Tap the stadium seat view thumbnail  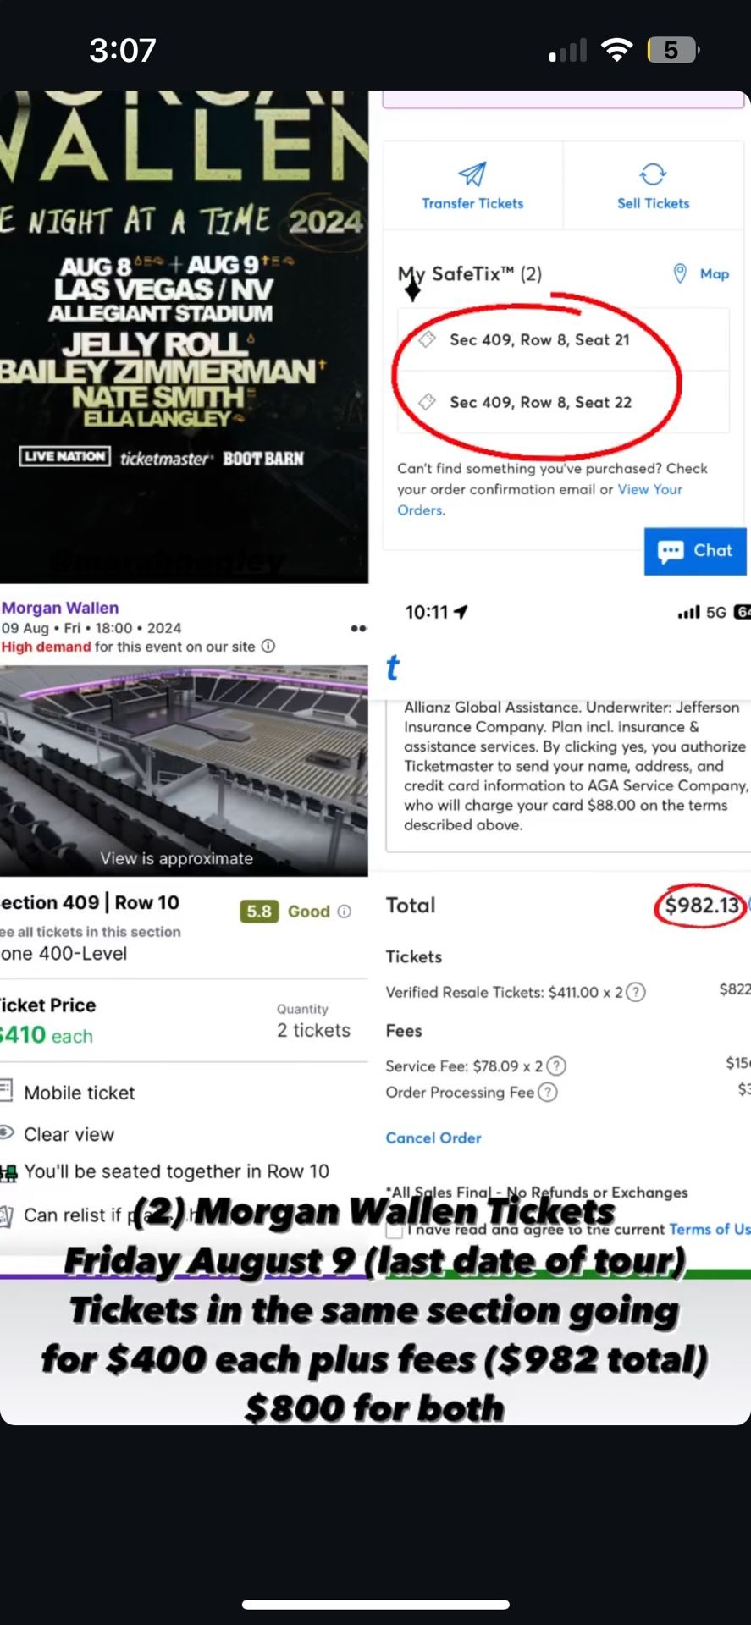[184, 770]
